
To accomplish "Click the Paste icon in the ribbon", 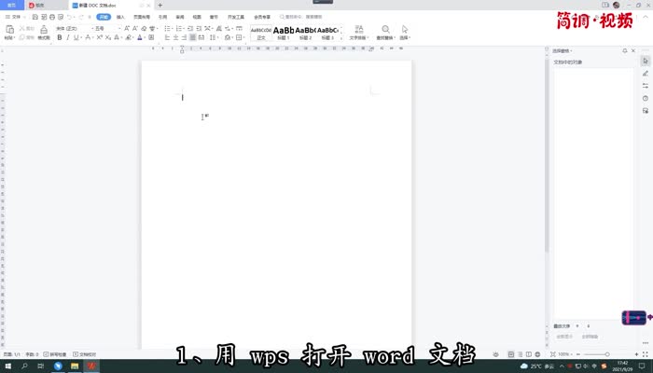I will [9, 29].
